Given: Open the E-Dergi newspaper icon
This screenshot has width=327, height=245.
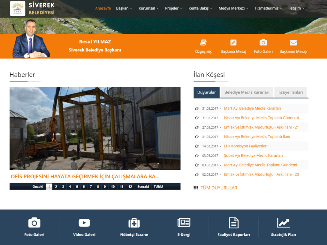Looking at the screenshot, I should coord(184,223).
